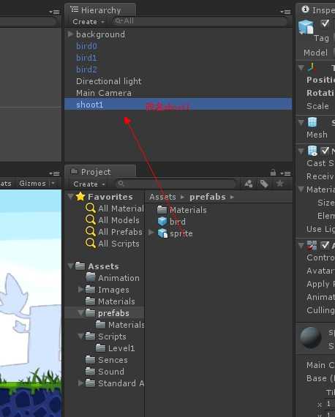Image resolution: width=335 pixels, height=417 pixels.
Task: Click All Models search icon
Action: click(91, 219)
